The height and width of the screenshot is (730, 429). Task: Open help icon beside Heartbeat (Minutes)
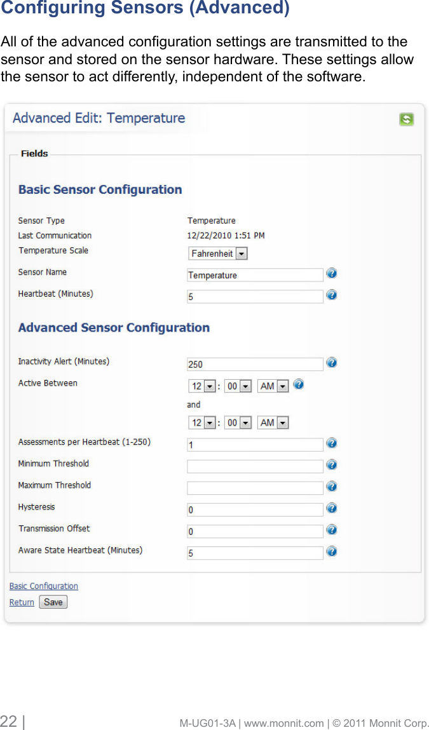coord(331,295)
